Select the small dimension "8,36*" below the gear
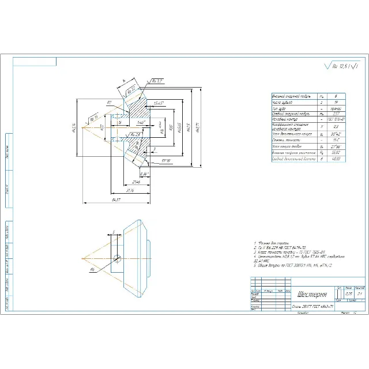Viewport: 369px width, 369px height. [145, 174]
